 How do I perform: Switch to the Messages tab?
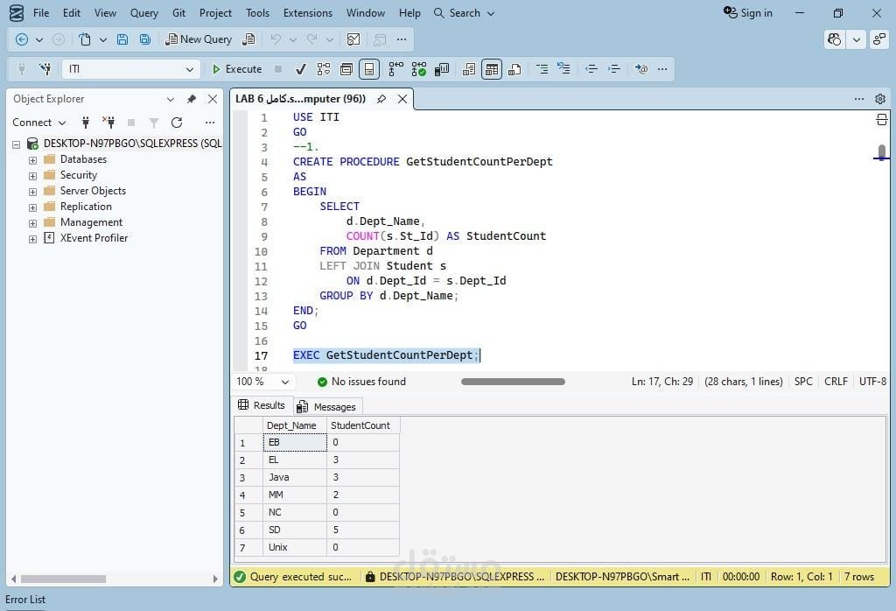click(328, 406)
